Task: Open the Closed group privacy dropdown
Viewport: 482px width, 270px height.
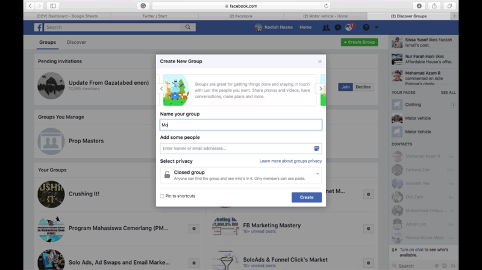Action: [241, 175]
